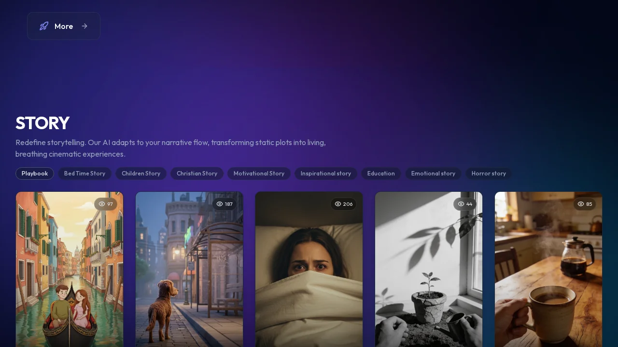
Task: Select the Playbook category
Action: click(x=35, y=173)
